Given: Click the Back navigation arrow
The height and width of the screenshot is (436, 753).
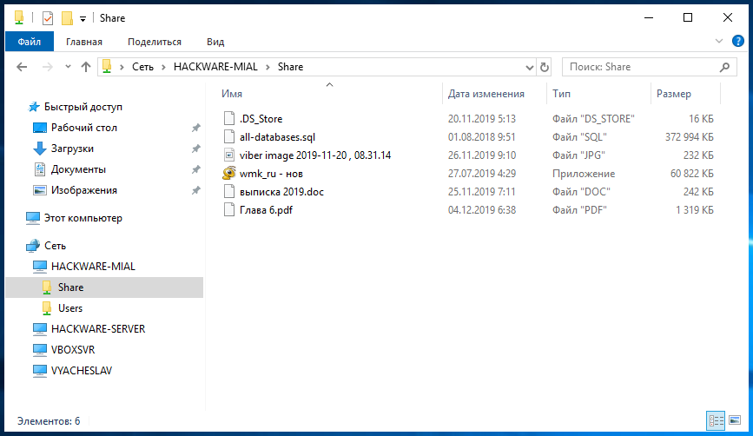Looking at the screenshot, I should [x=23, y=67].
